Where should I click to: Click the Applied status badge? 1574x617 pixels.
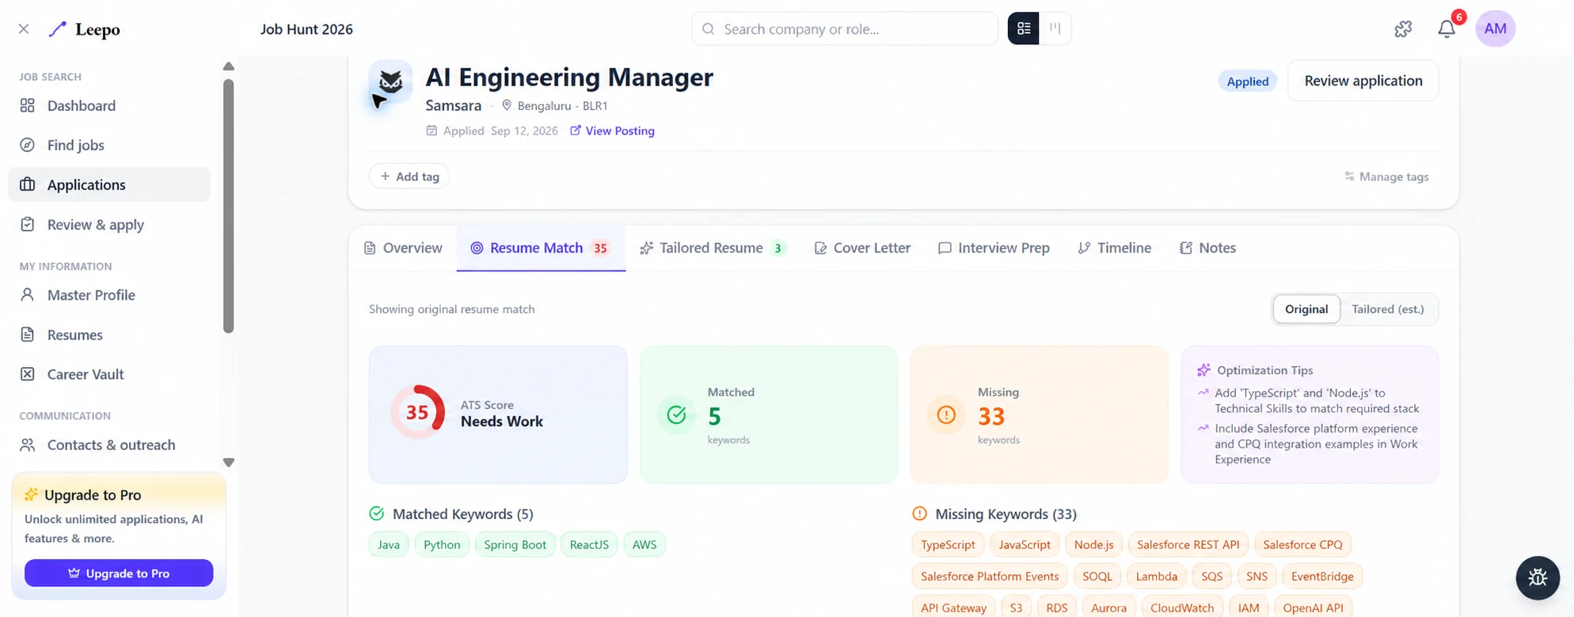pyautogui.click(x=1247, y=81)
